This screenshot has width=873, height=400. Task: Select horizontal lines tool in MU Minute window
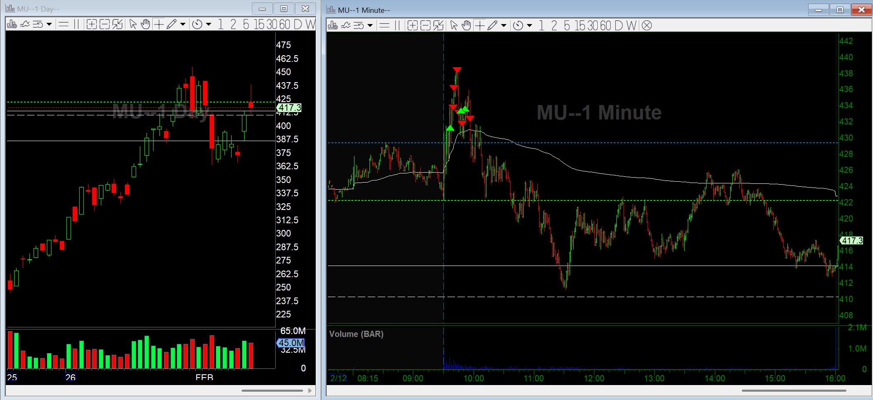click(x=384, y=26)
